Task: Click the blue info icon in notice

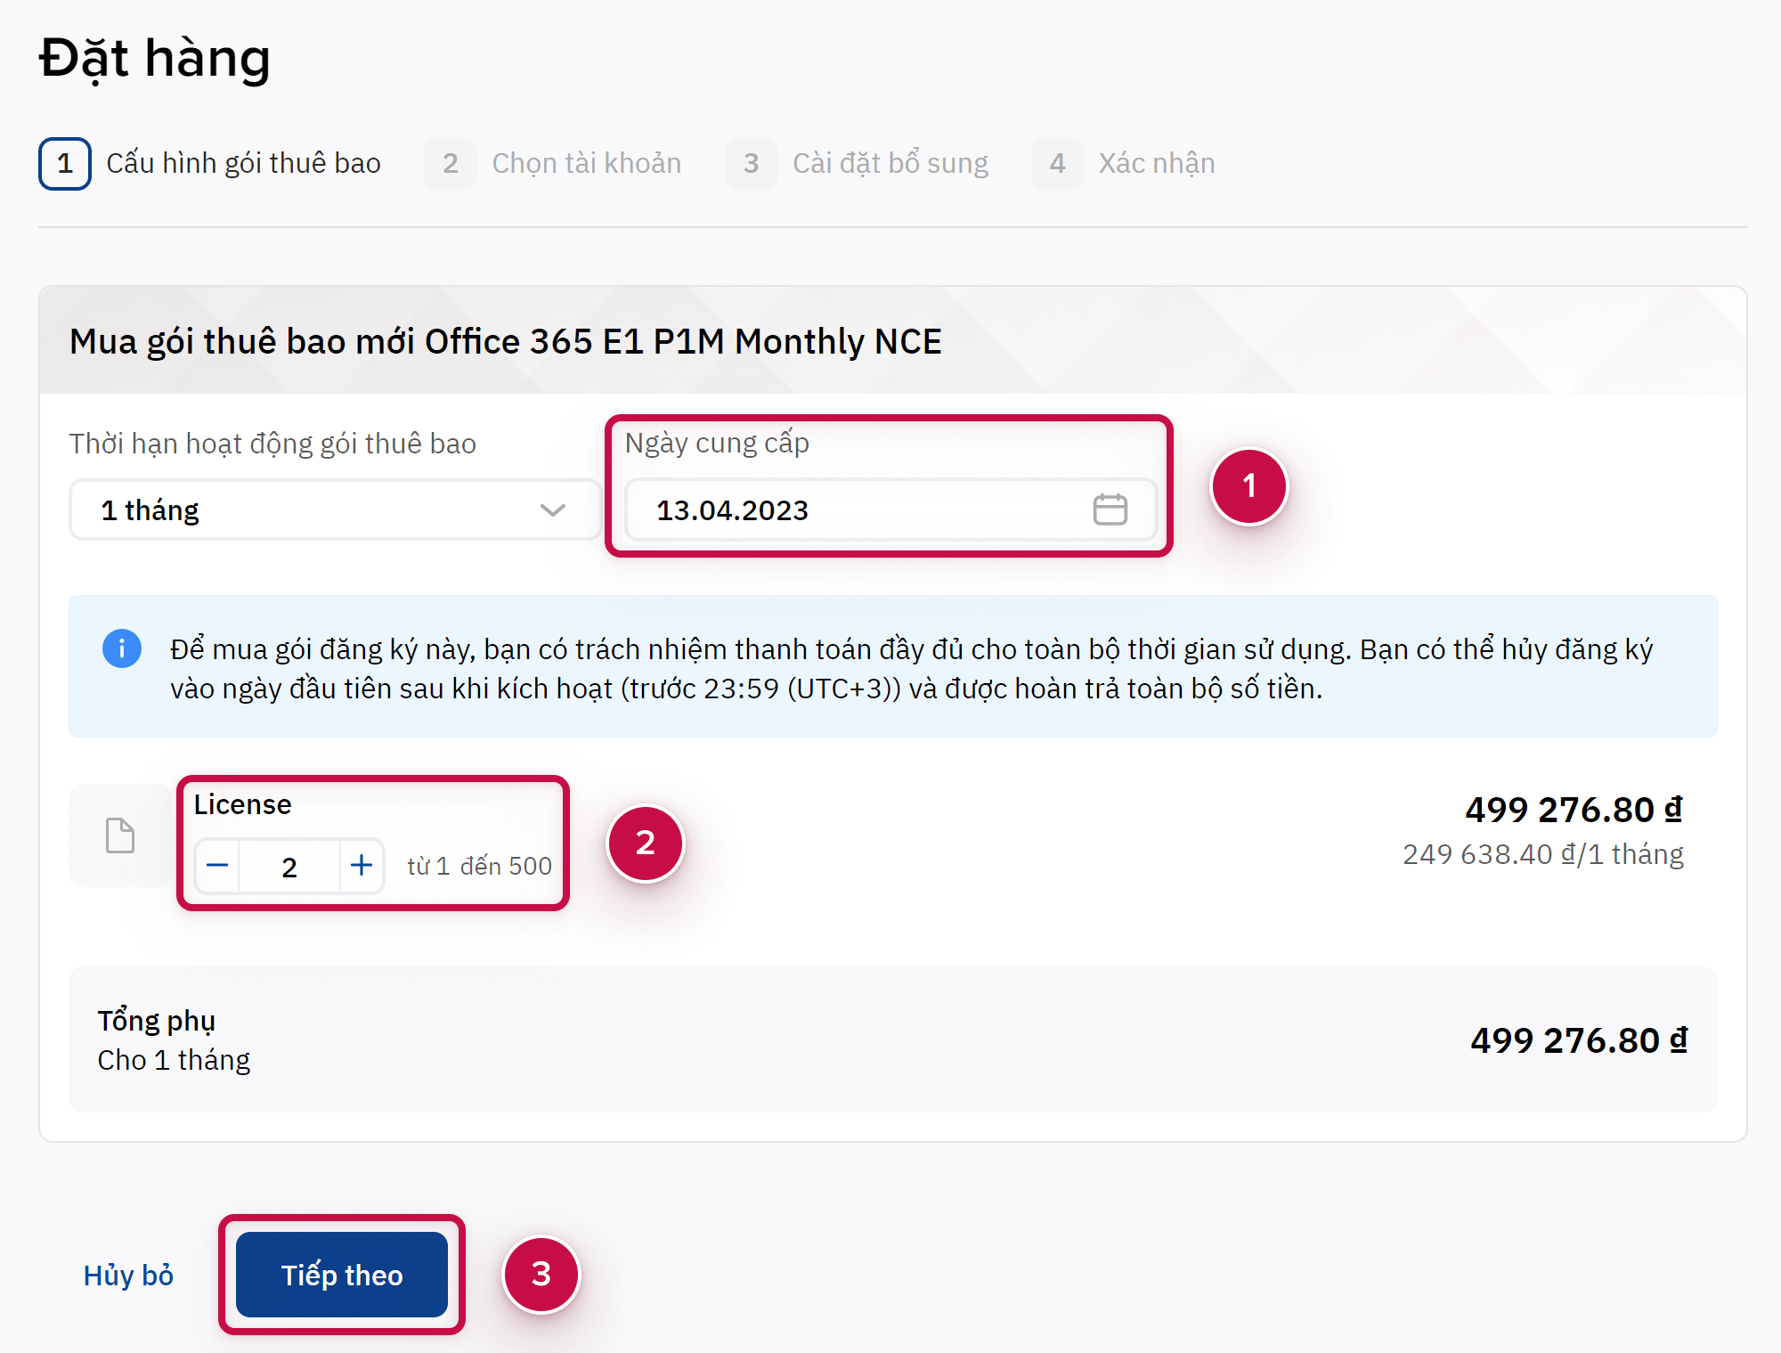Action: pos(122,648)
